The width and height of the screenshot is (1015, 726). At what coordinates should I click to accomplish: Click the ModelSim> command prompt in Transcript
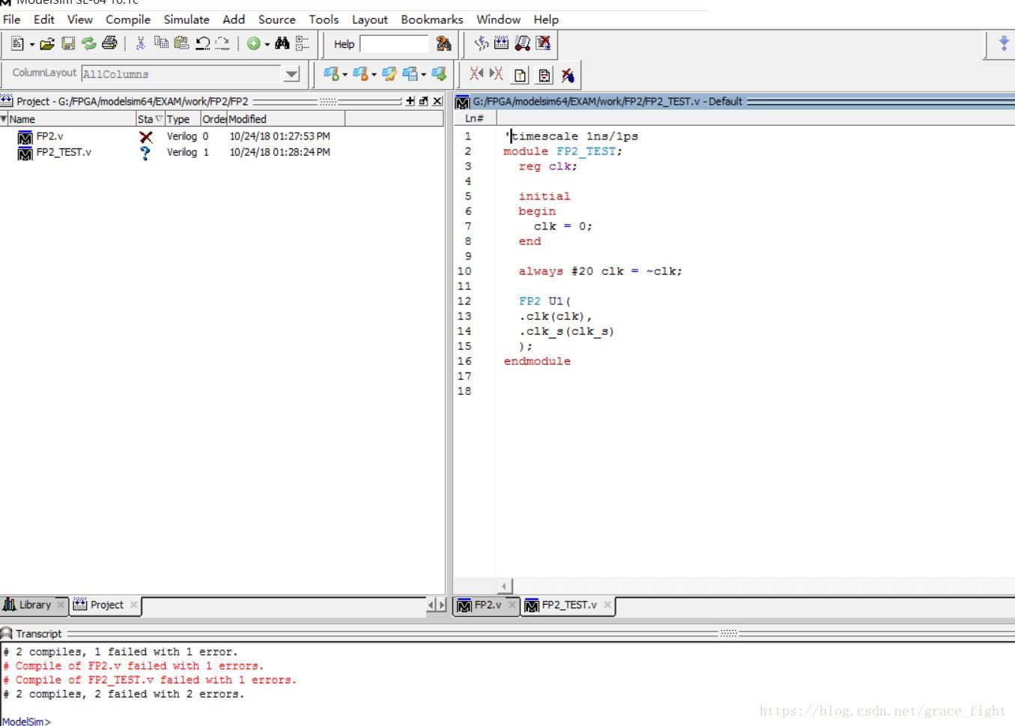(x=26, y=721)
